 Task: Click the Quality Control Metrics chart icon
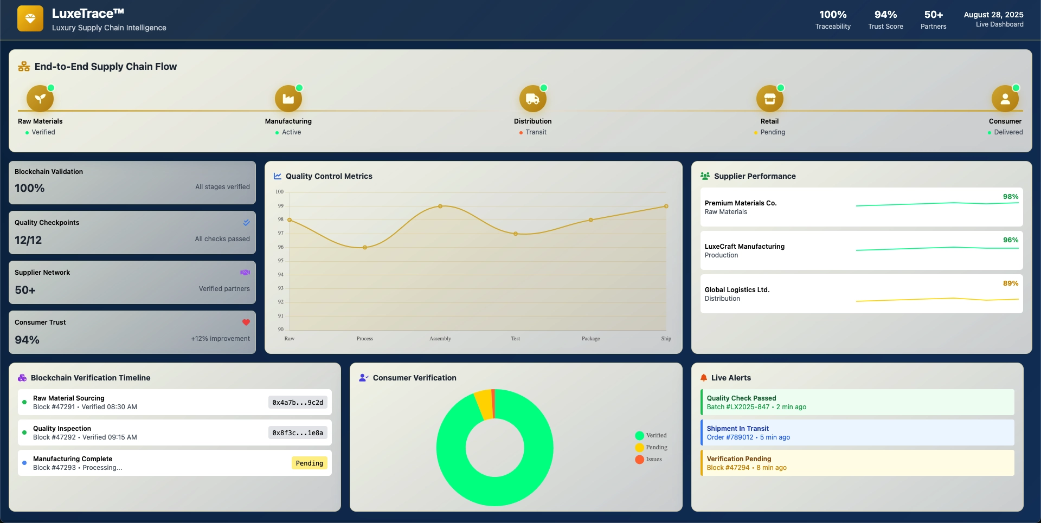[277, 176]
